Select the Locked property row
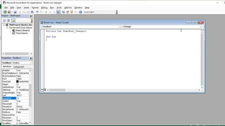225x126 pixels. pyautogui.click(x=15, y=101)
